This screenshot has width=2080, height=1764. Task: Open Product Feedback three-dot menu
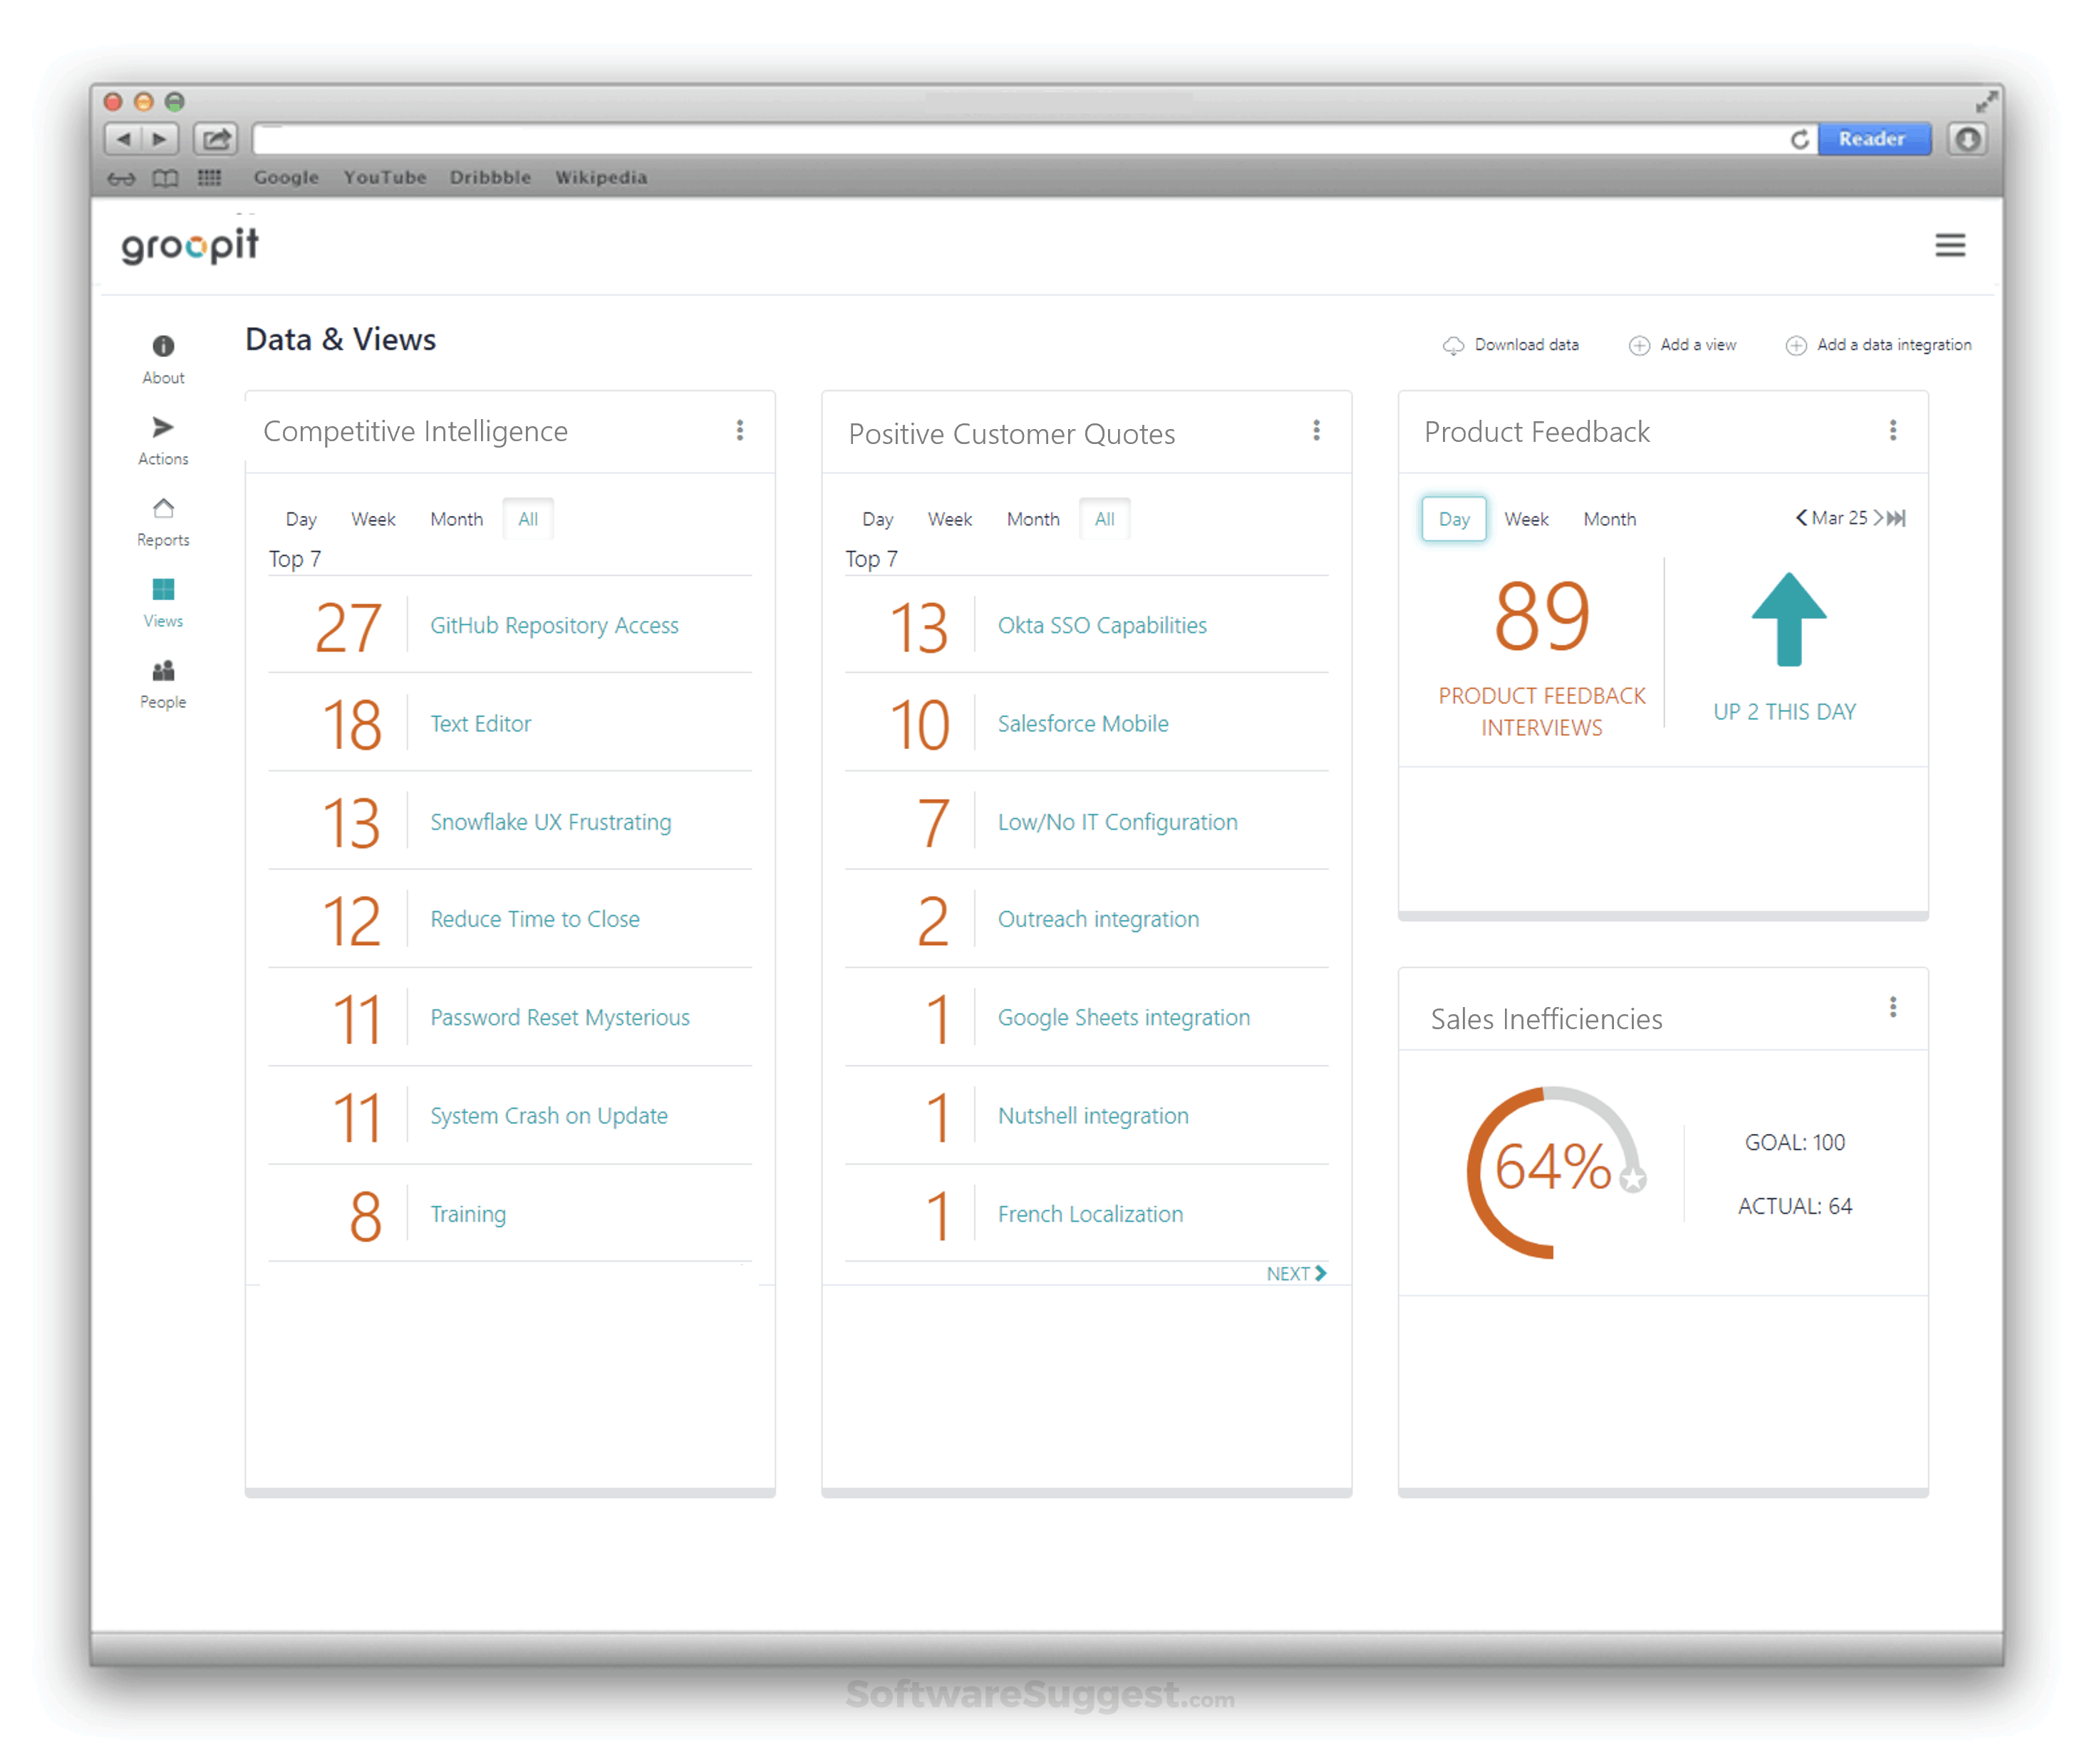[x=1892, y=431]
